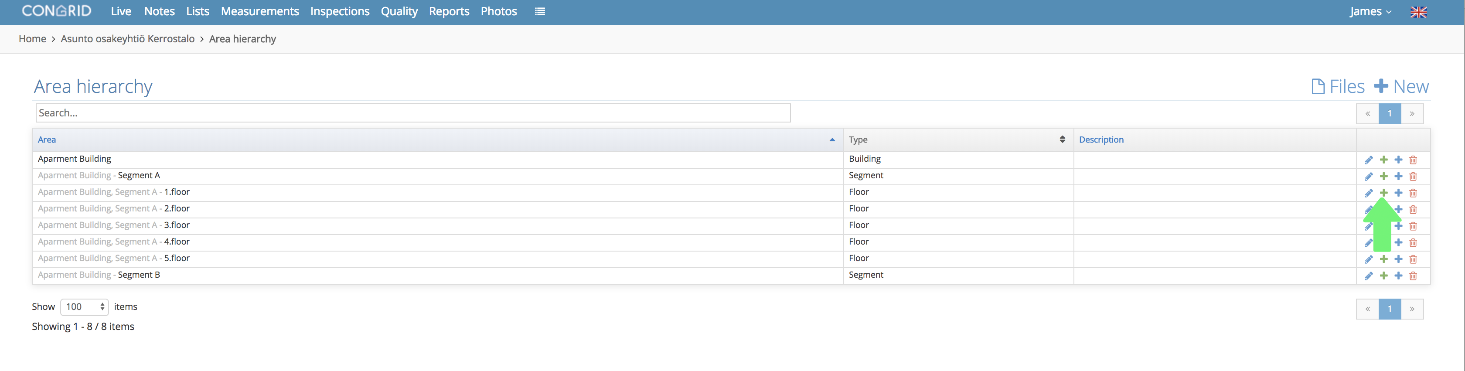
Task: Focus the Search input field
Action: point(413,112)
